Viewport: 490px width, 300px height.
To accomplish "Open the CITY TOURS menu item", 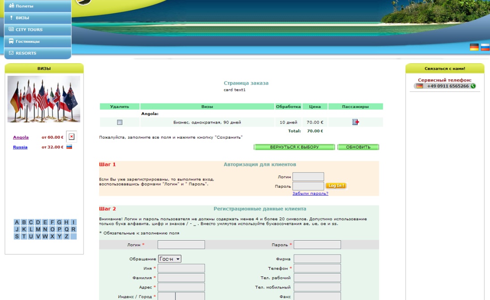I will click(x=38, y=30).
